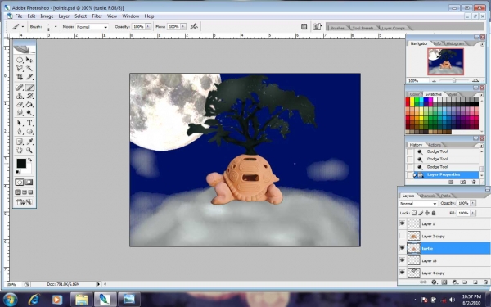
Task: Select the Type tool
Action: (29, 123)
